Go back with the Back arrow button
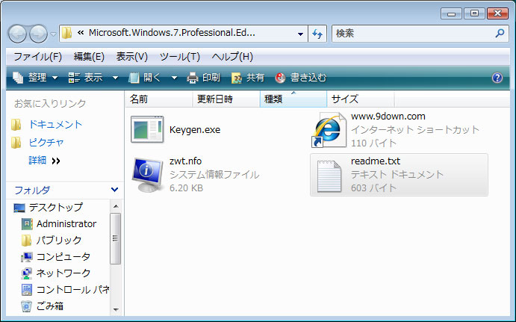Screen dimensions: 516x322 click(x=17, y=34)
